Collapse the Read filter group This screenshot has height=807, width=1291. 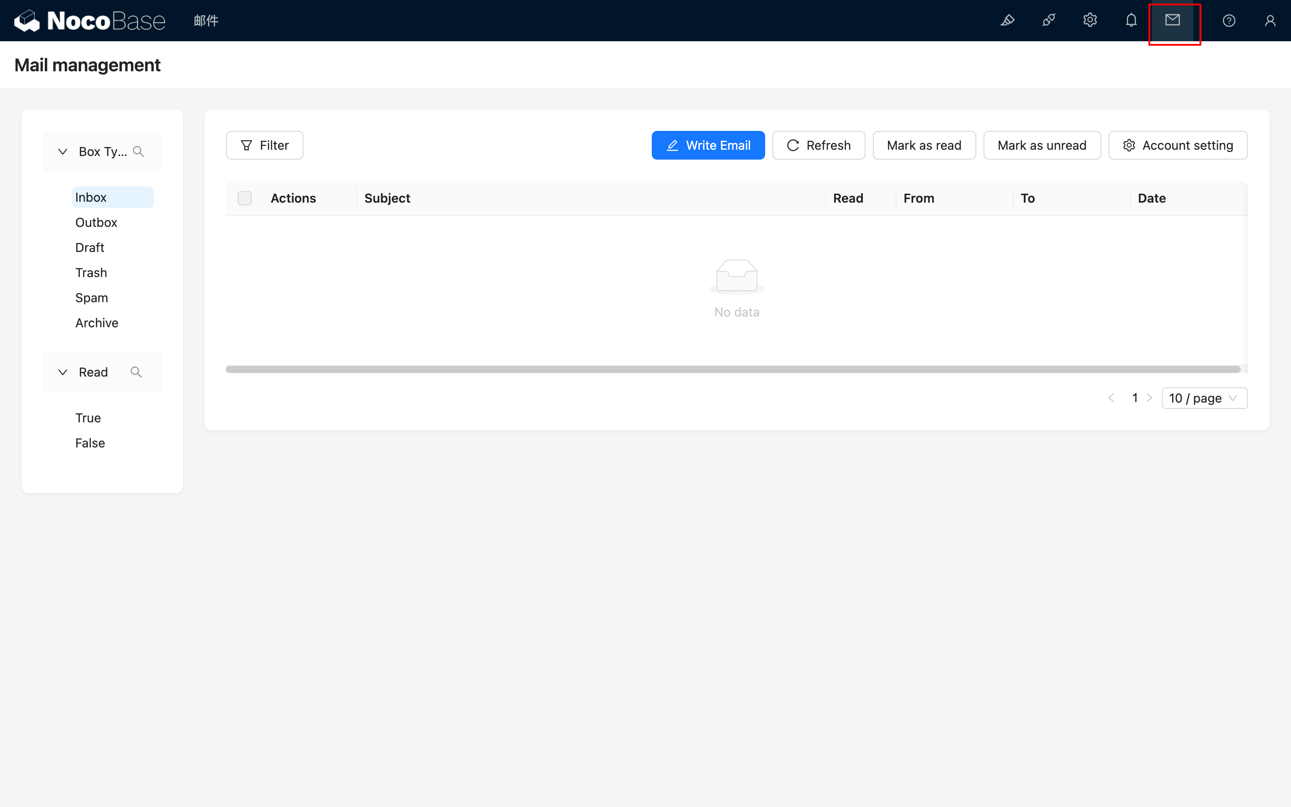(62, 372)
